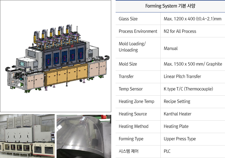The width and height of the screenshot is (225, 158).
Task: Click the 'Heating Zone Temp' label
Action: point(137,101)
